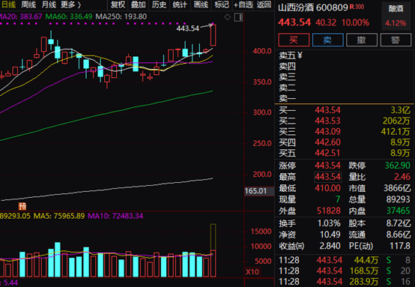
Task: Click the 换手 turnover value 1.03%
Action: (329, 223)
